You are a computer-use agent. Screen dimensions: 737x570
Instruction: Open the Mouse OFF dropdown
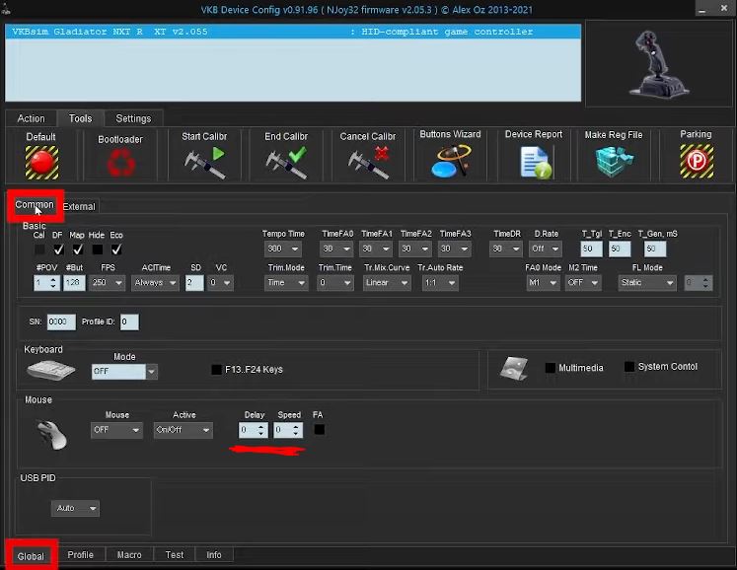[116, 430]
